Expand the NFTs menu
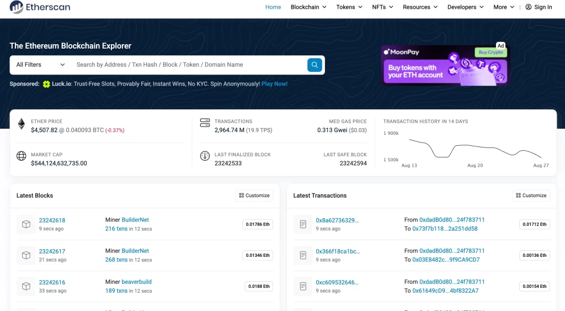565x311 pixels. coord(382,7)
